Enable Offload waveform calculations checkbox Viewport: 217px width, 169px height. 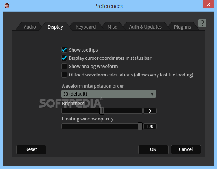click(64, 75)
